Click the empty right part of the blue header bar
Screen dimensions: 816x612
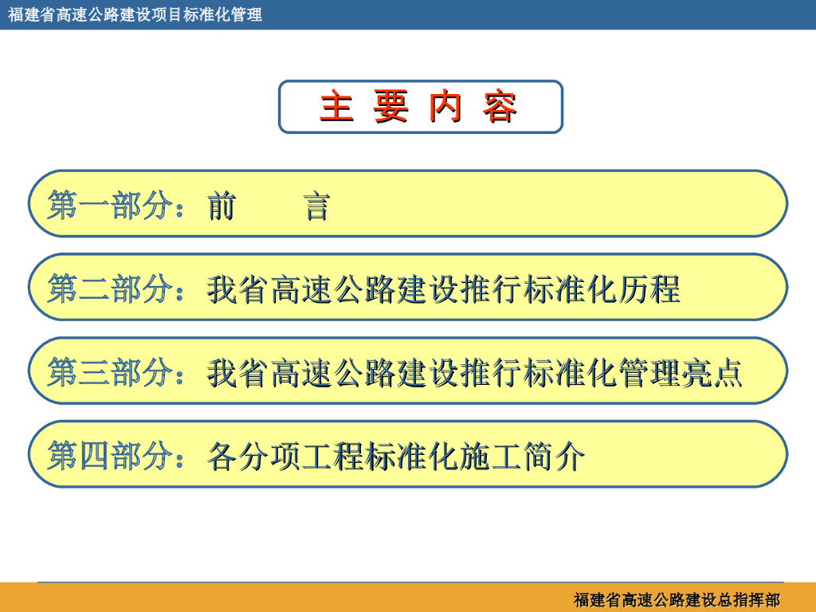point(558,14)
